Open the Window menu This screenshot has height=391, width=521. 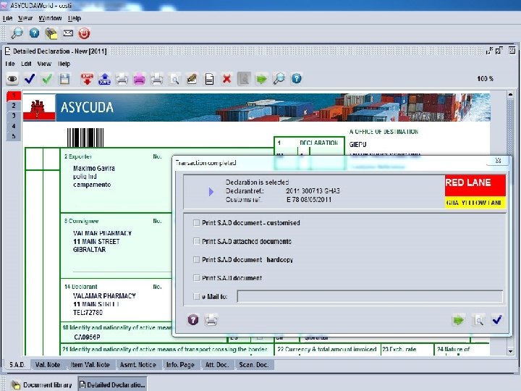[x=50, y=18]
